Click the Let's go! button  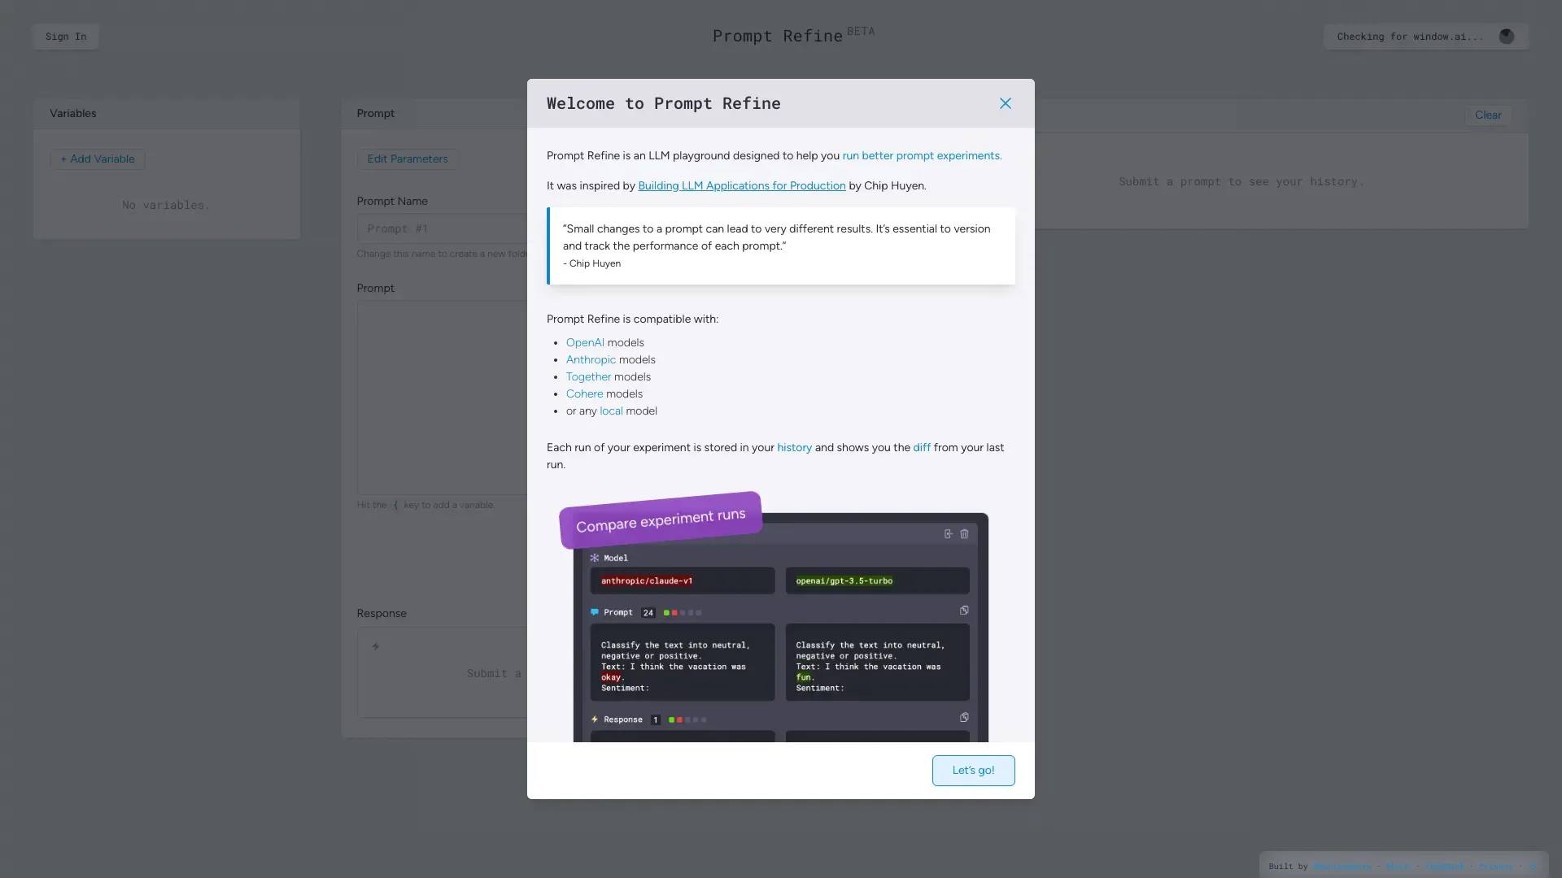point(973,770)
